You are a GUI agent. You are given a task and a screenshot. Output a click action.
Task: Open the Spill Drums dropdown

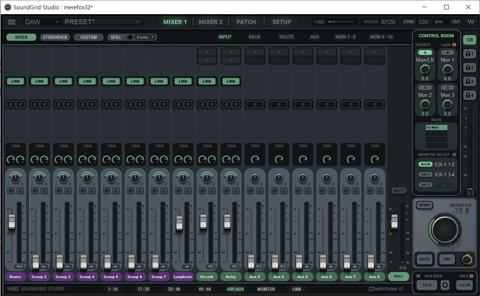pyautogui.click(x=145, y=37)
